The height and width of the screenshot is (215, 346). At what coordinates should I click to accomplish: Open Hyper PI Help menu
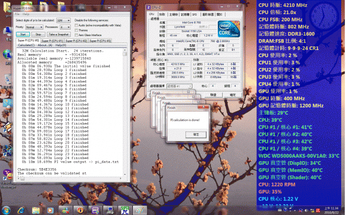[x=26, y=14]
